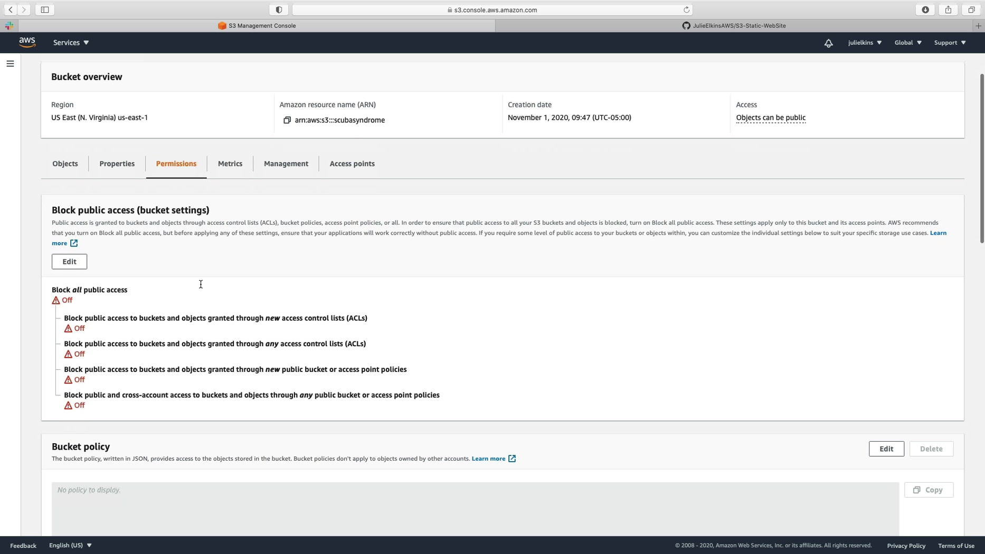This screenshot has height=554, width=985.
Task: Click warning icon under new bucket policies setting
Action: (68, 380)
